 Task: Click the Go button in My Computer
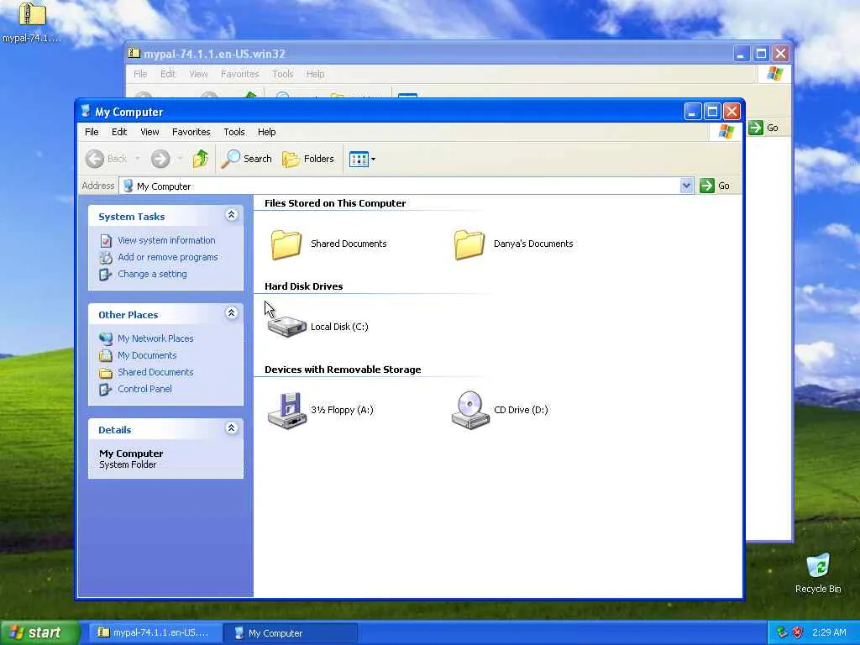715,186
